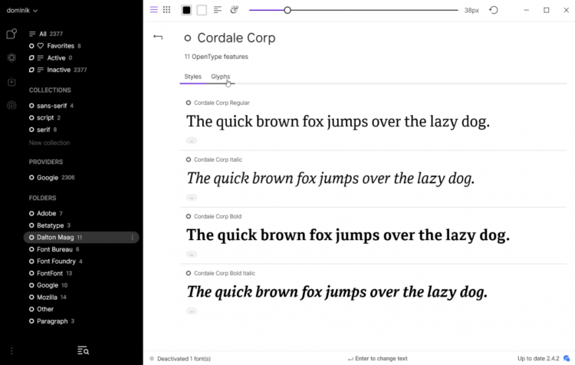Toggle activation circle for Google provider

tap(31, 178)
